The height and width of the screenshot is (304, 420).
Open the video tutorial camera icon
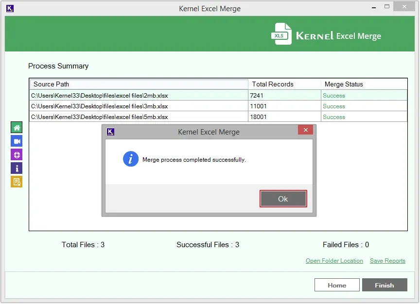(17, 141)
